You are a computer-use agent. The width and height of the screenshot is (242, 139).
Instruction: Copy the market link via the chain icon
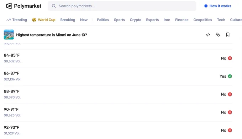coord(218,35)
